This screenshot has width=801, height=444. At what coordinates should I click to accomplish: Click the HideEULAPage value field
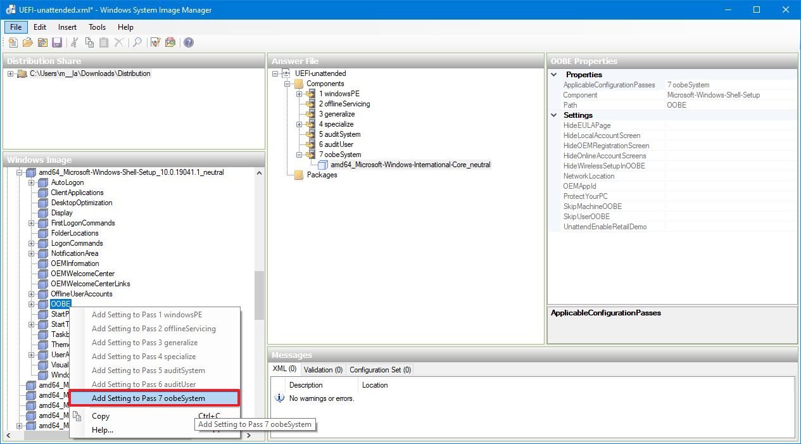(731, 125)
